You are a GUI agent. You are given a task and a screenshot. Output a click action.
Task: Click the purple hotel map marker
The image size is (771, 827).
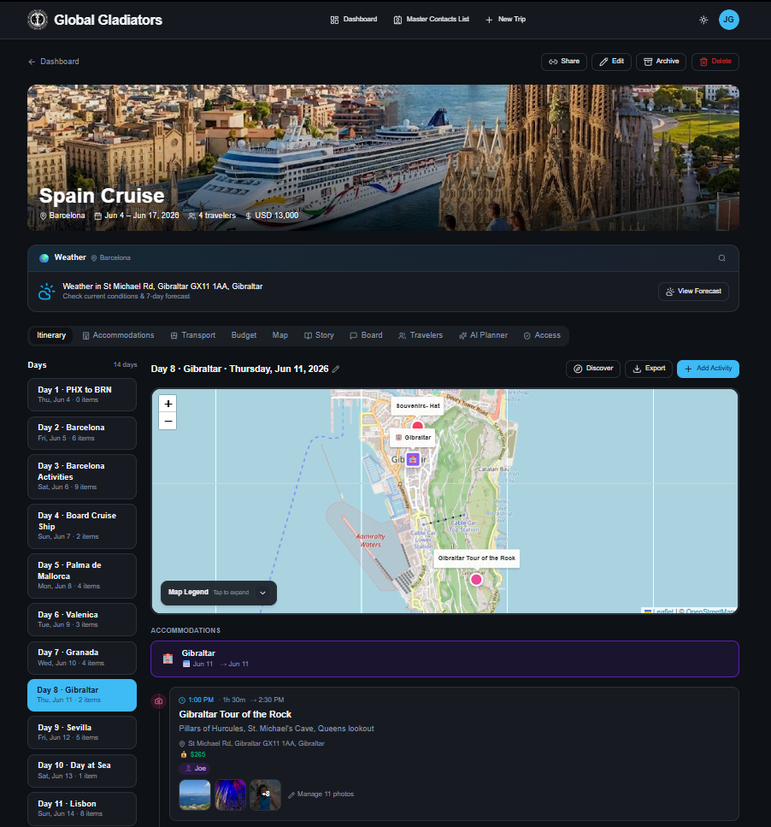[413, 460]
